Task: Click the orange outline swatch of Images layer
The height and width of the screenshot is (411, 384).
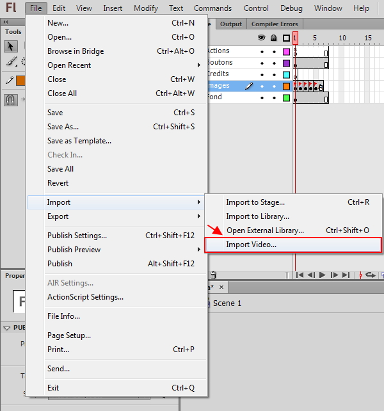Action: coord(286,86)
